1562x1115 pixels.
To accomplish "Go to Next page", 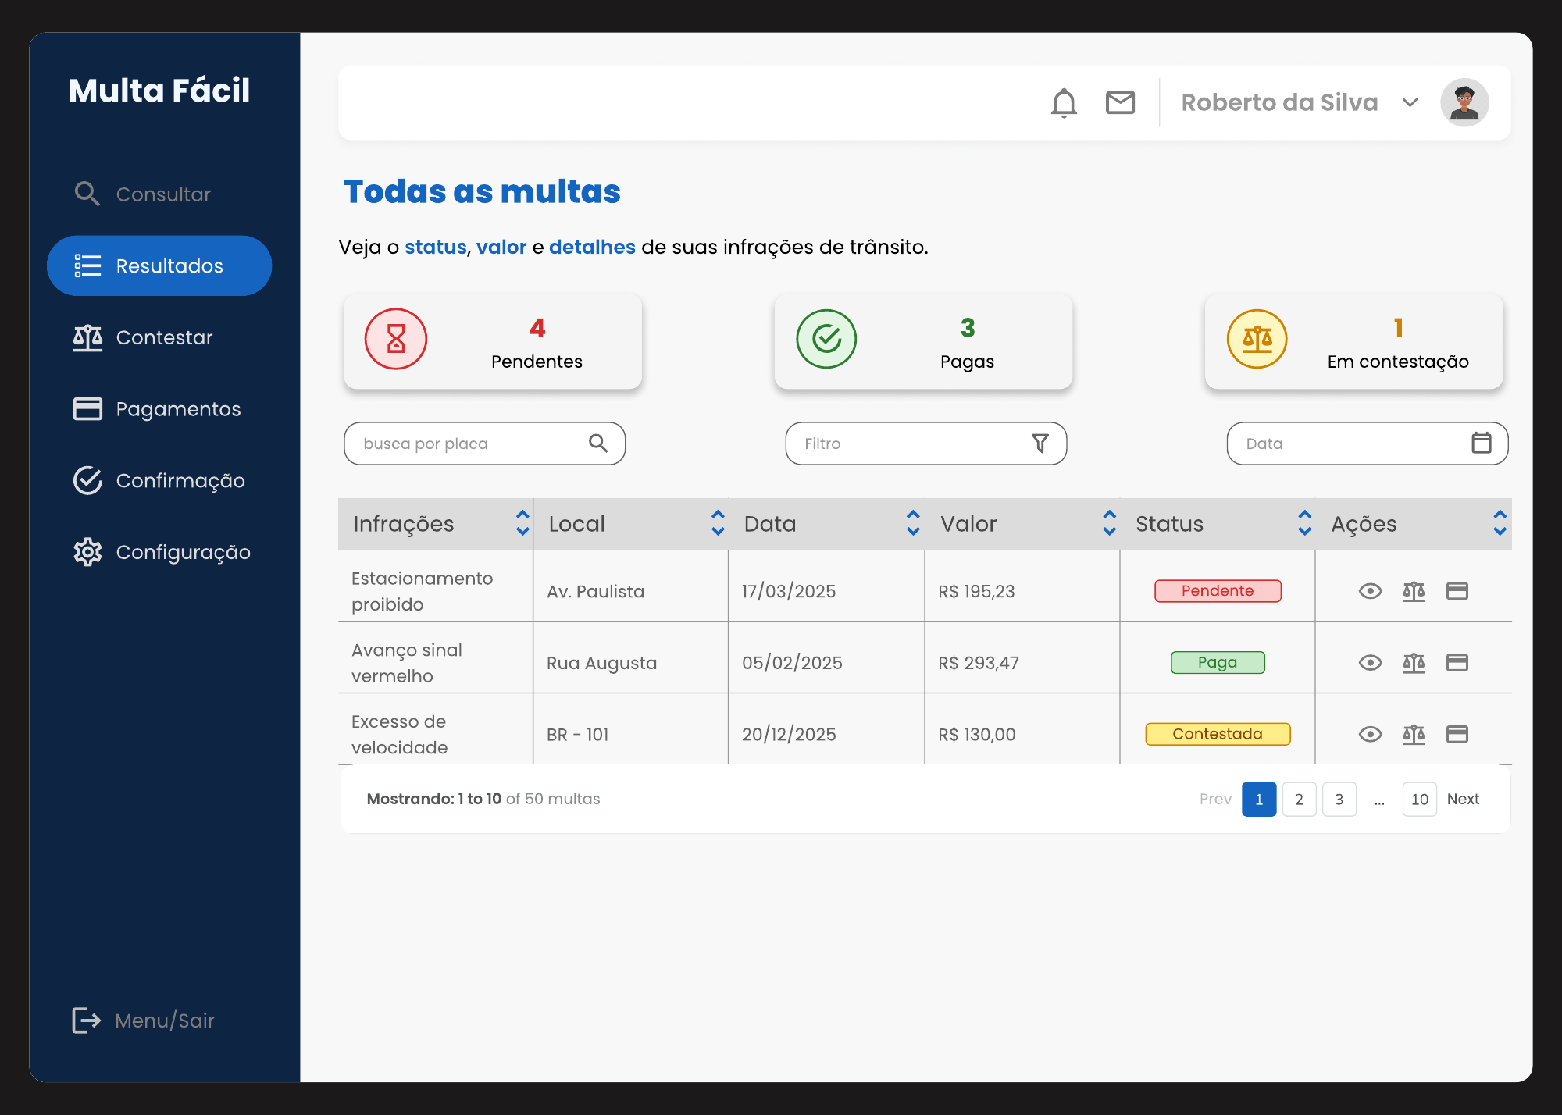I will [x=1463, y=799].
